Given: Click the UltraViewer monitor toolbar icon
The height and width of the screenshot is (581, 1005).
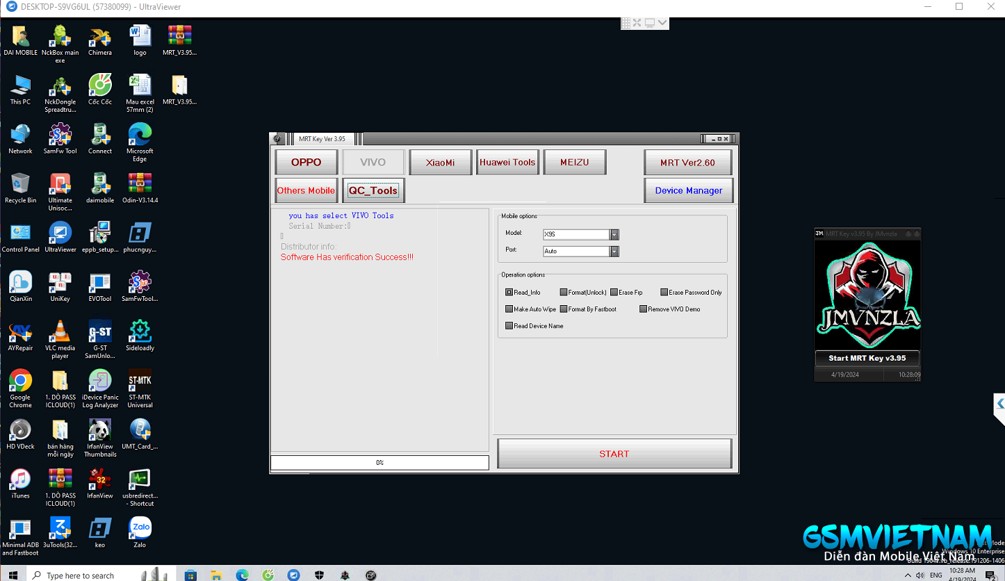Looking at the screenshot, I should tap(649, 23).
